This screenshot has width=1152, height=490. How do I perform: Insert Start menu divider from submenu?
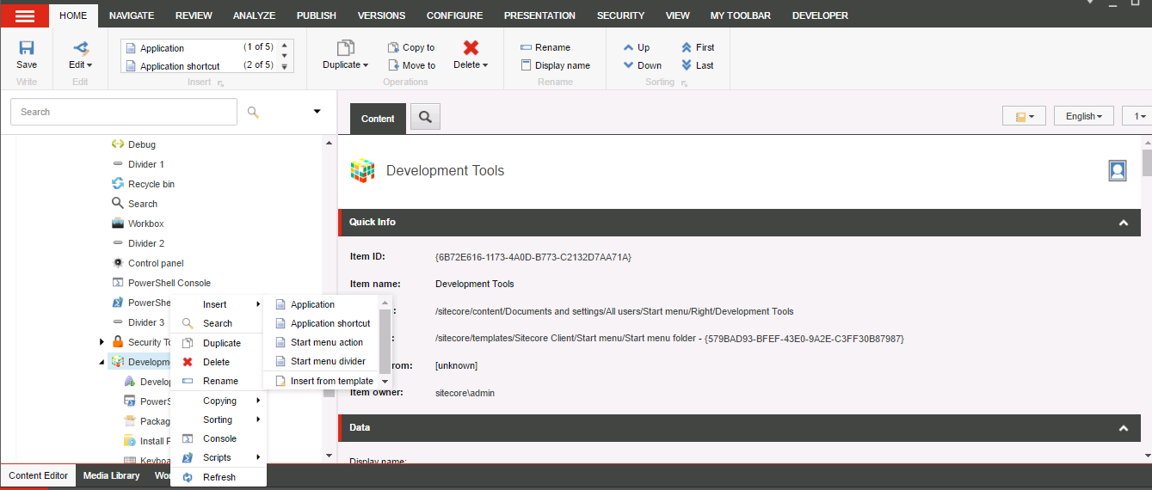pos(322,361)
